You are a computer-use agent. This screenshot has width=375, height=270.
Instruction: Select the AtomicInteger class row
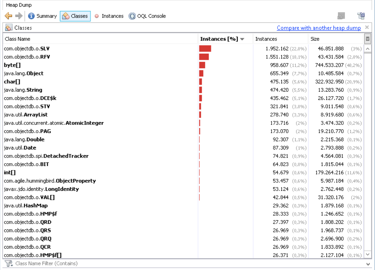pyautogui.click(x=183, y=123)
